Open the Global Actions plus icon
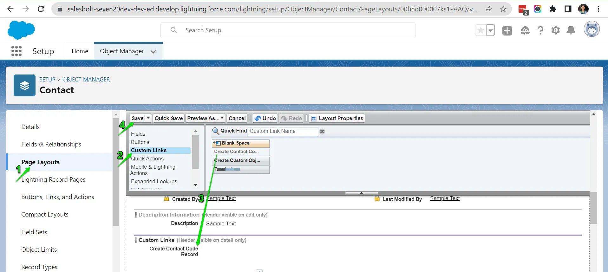608x272 pixels. [x=507, y=30]
